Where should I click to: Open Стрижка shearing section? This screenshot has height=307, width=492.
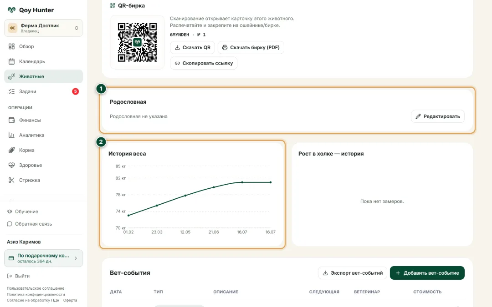tap(43, 180)
